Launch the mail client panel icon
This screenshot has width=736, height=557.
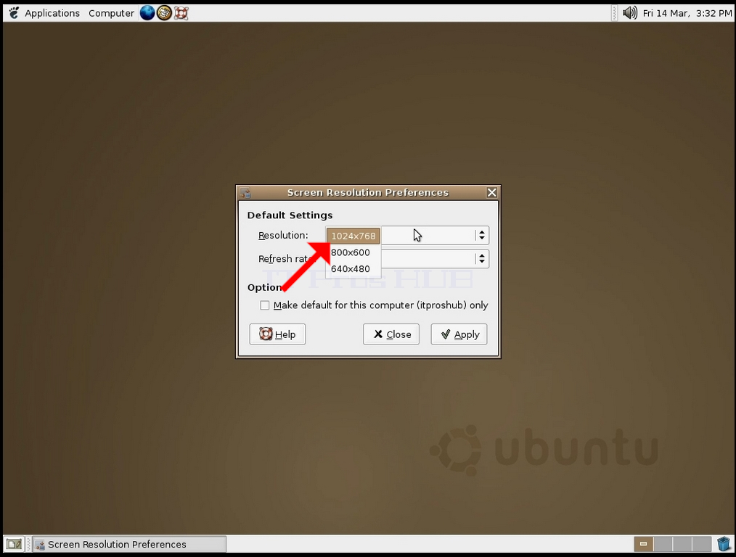(x=164, y=12)
